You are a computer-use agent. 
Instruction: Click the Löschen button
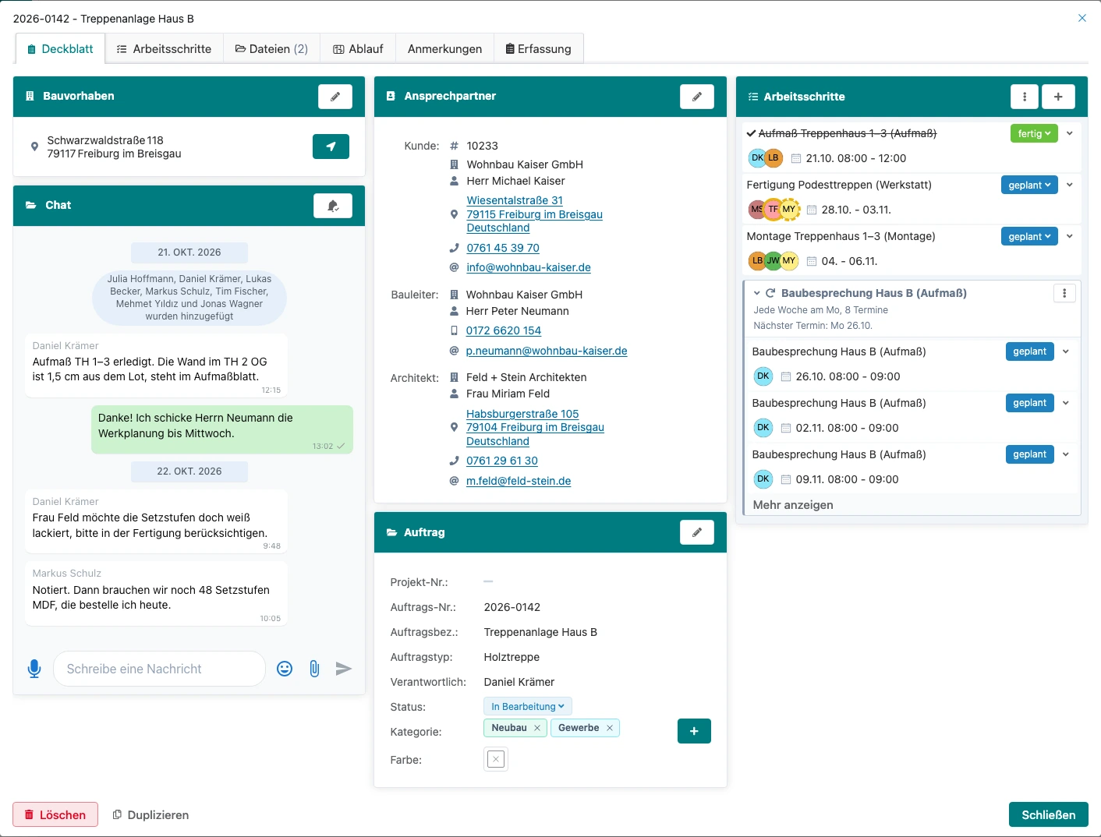(x=55, y=814)
